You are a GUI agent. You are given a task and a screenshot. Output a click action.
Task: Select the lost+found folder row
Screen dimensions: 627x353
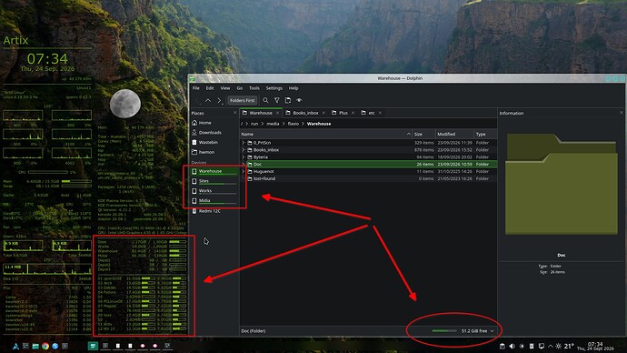368,178
